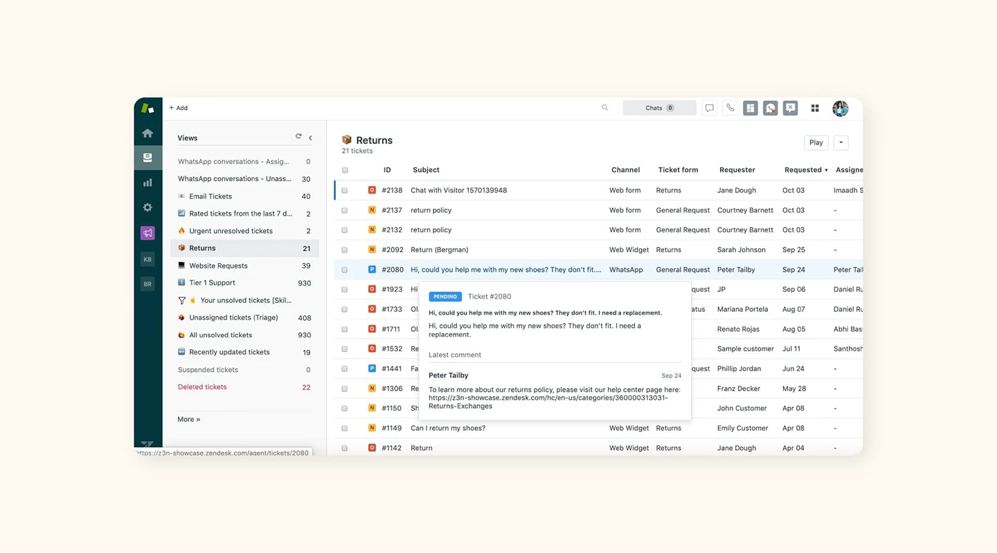Open the Suspended tickets view
The height and width of the screenshot is (553, 997).
pos(244,370)
